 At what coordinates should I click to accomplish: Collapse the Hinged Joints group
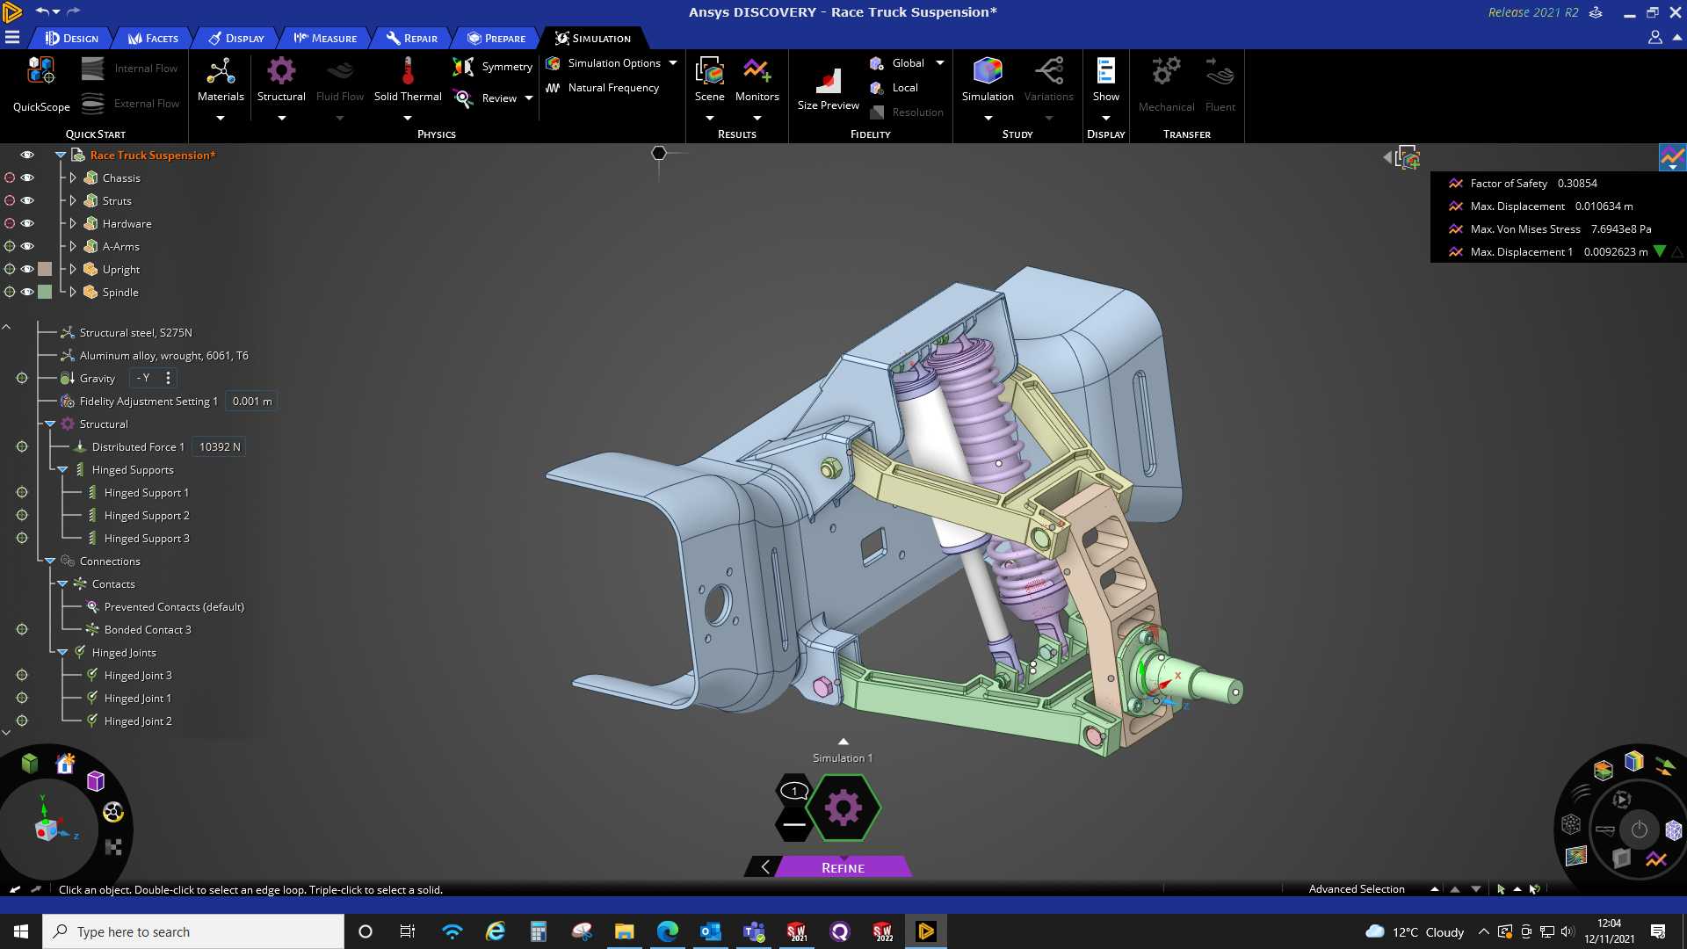(x=62, y=652)
